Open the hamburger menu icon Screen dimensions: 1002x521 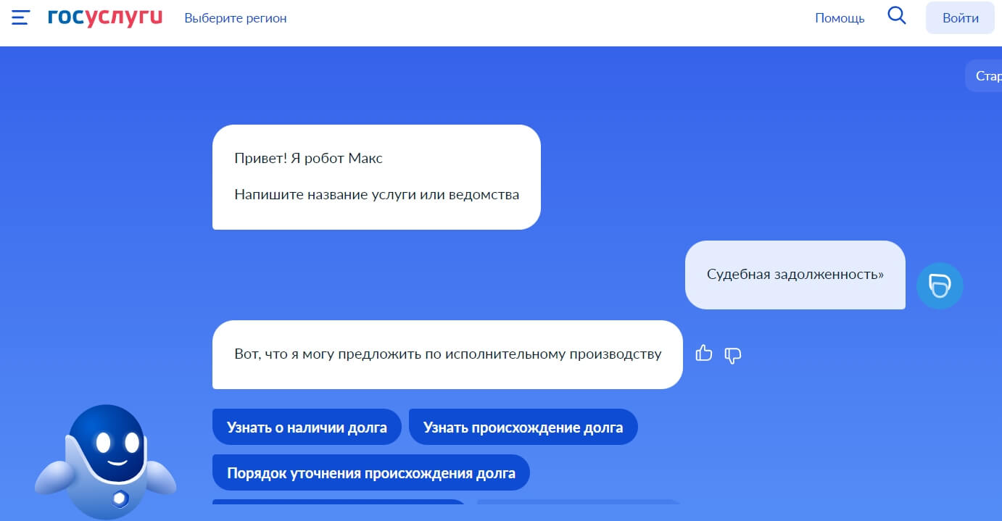point(20,17)
